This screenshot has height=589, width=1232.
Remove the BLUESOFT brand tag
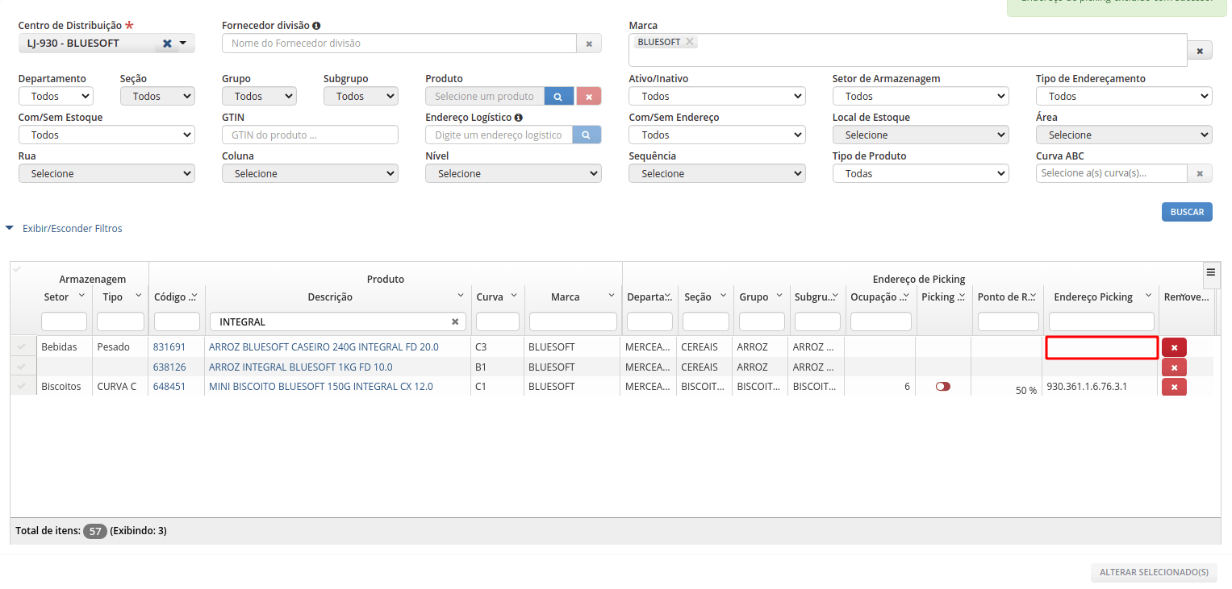click(x=690, y=42)
